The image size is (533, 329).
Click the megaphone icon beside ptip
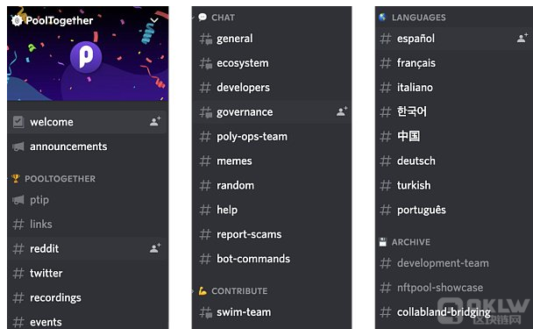click(18, 200)
